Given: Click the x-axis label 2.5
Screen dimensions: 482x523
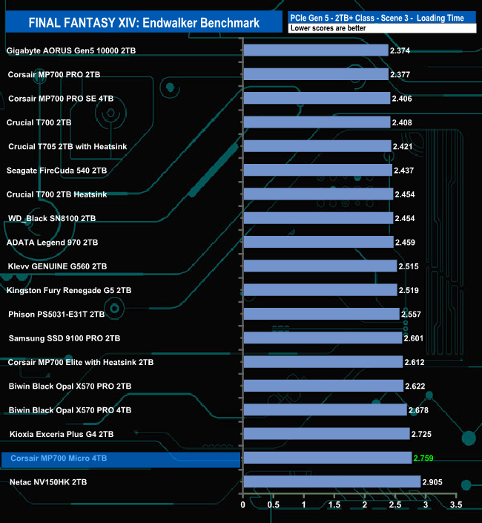Looking at the screenshot, I should [x=395, y=505].
